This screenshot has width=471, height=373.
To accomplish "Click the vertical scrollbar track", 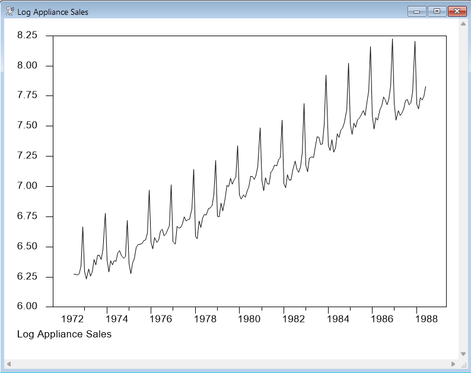I will coord(463,190).
